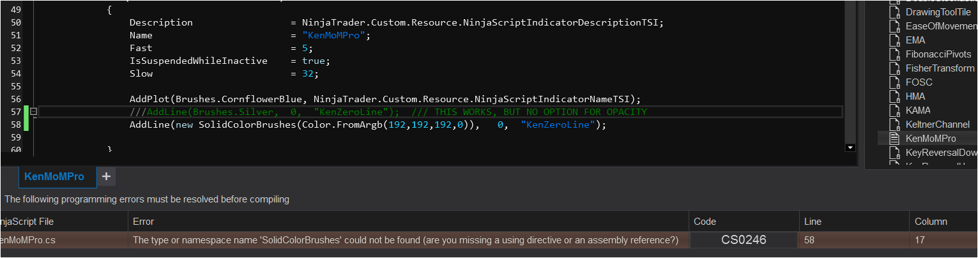Click line number 51 in the gutter
The width and height of the screenshot is (978, 258).
pyautogui.click(x=16, y=35)
